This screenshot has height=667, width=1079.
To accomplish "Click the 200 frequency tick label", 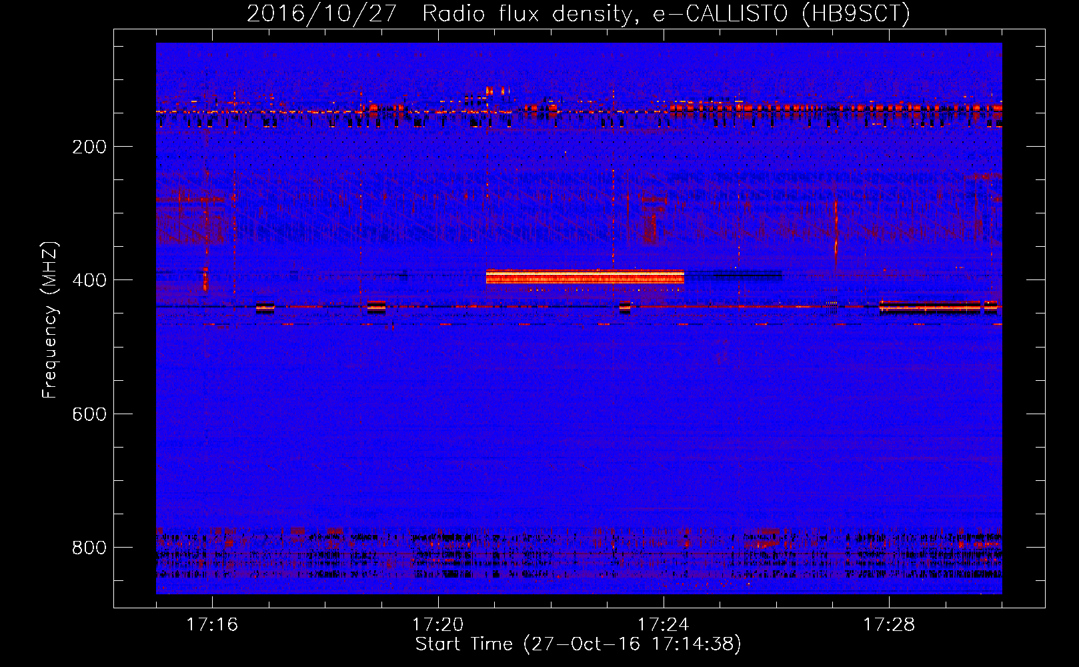I will 89,147.
